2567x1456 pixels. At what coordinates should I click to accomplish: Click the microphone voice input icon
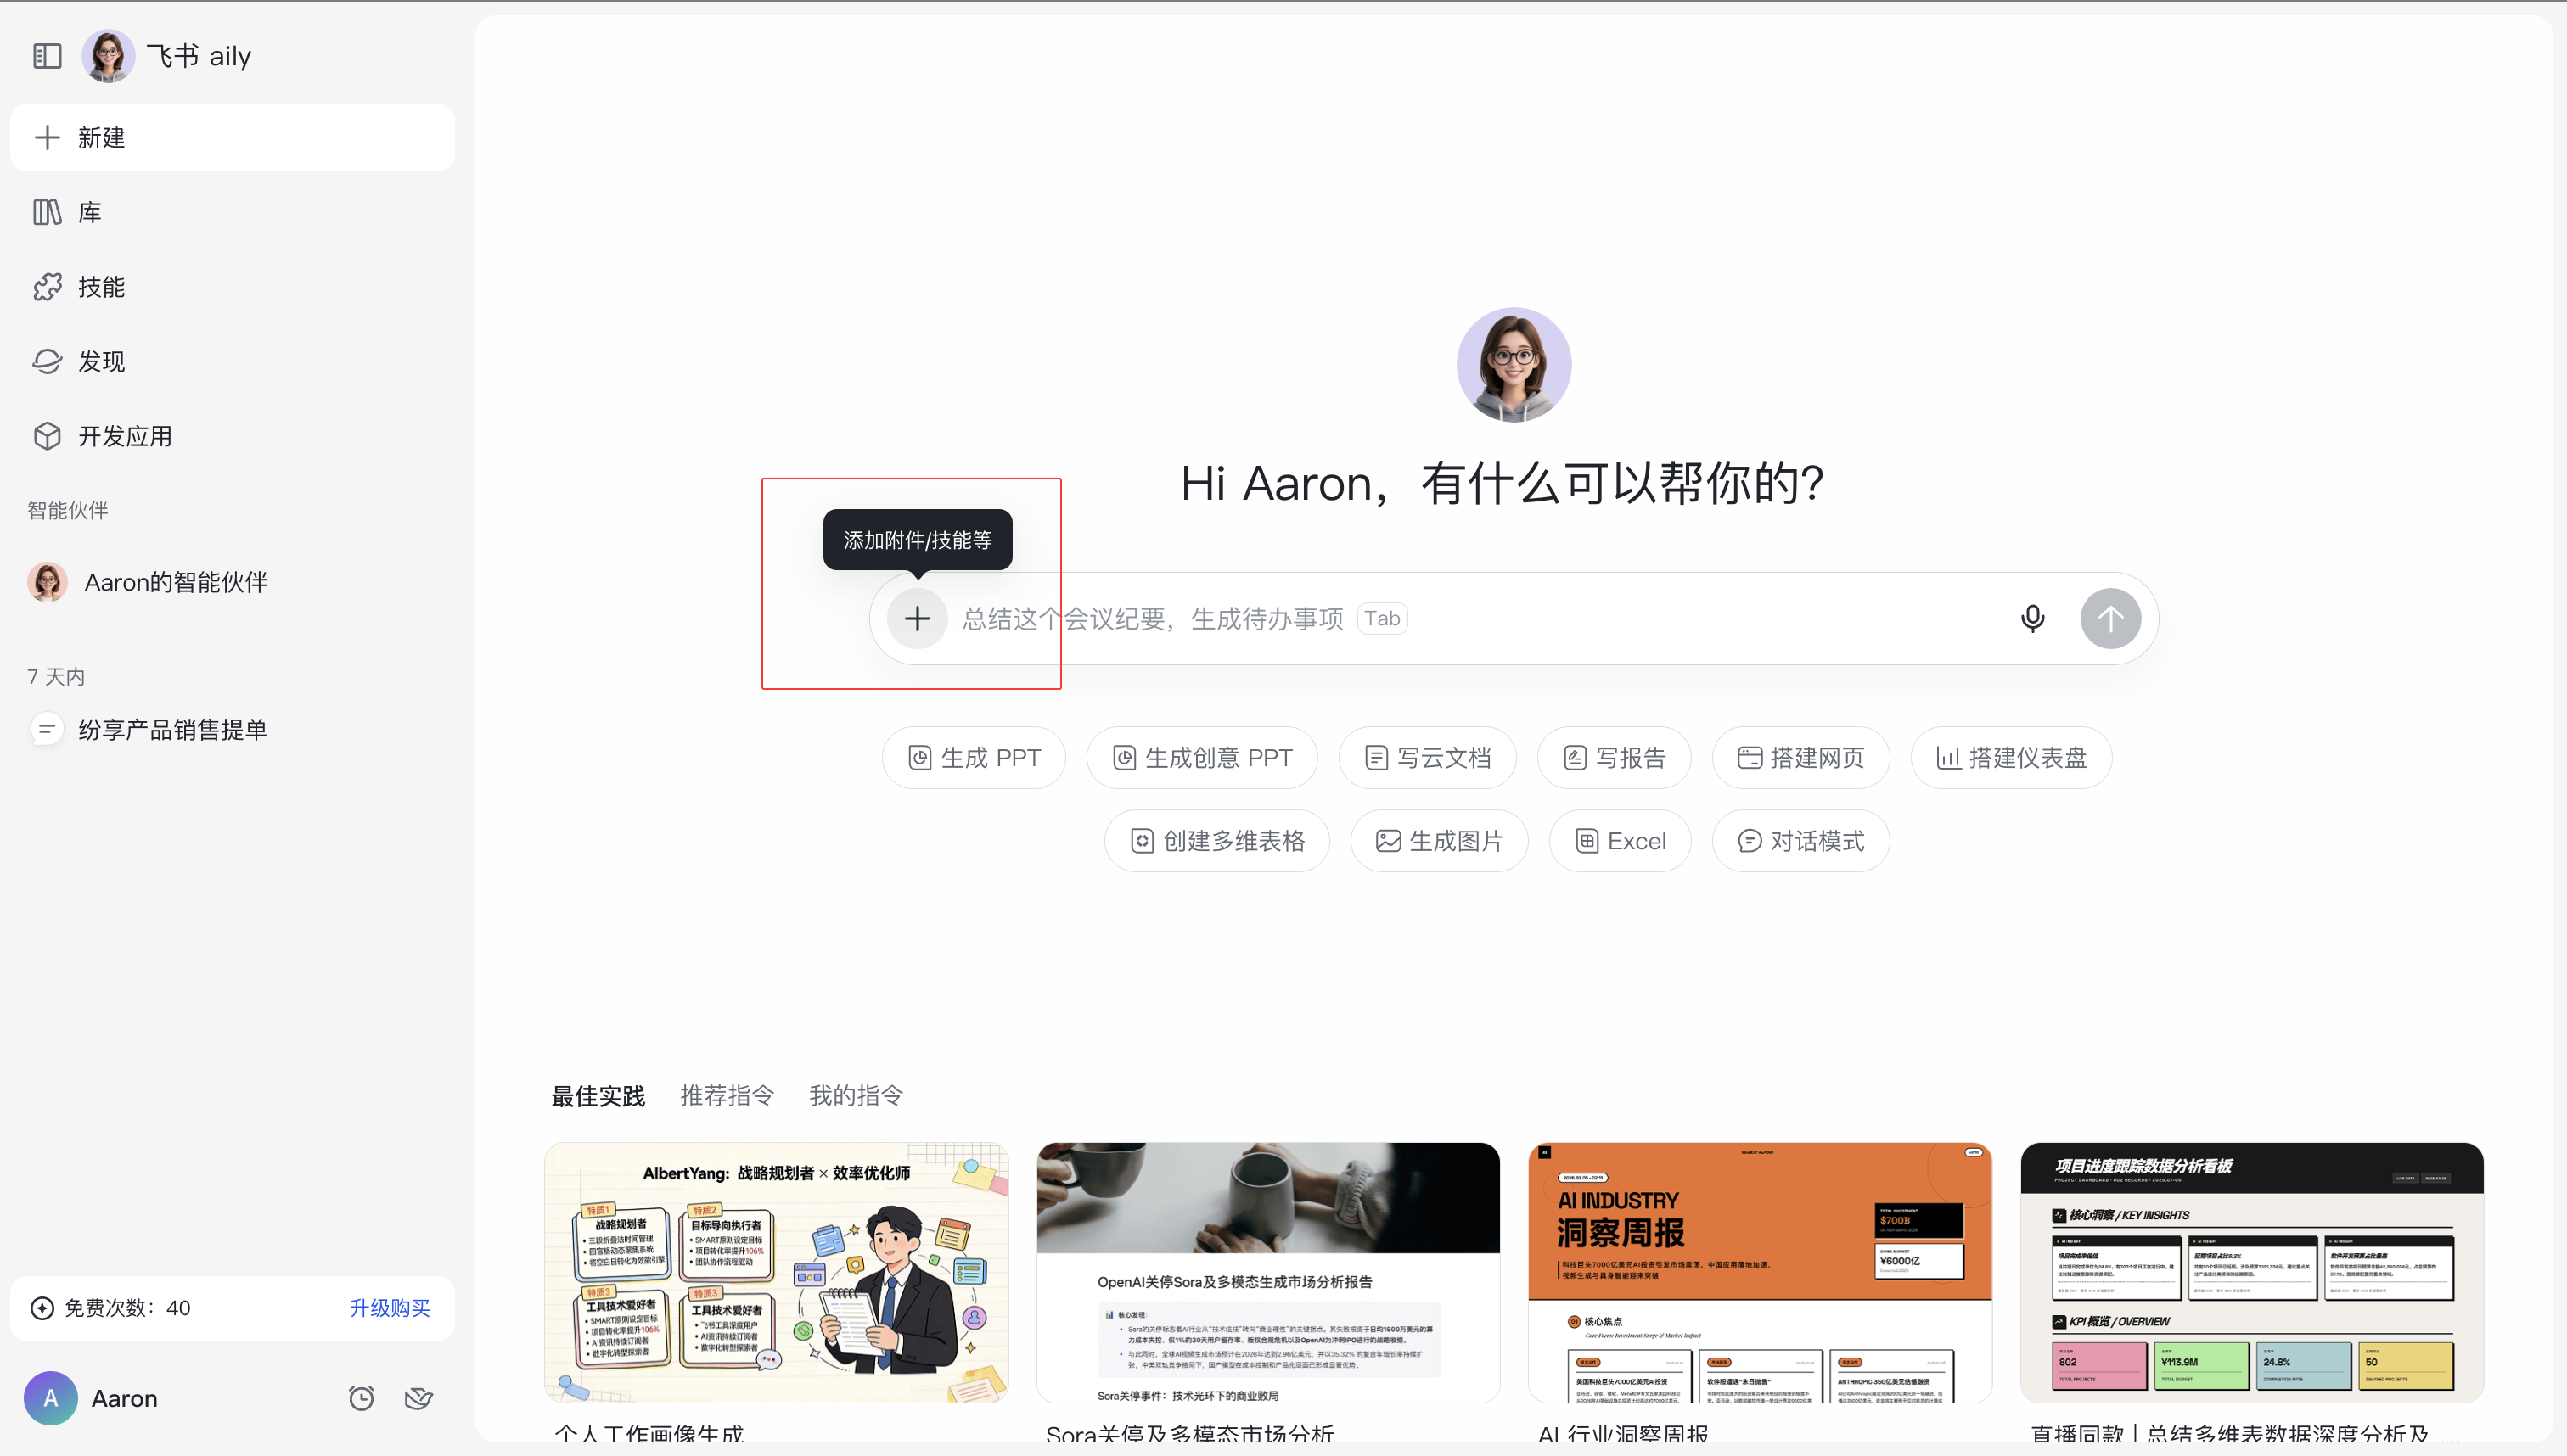coord(2032,619)
